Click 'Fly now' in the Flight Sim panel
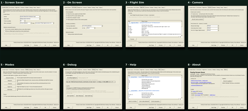The height and width of the screenshot is (111, 248). coord(132,39)
